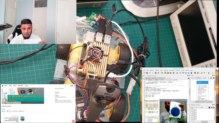The image size is (219, 123).
Task: Click the Open file folder icon in Spyder
Action: point(147,73)
